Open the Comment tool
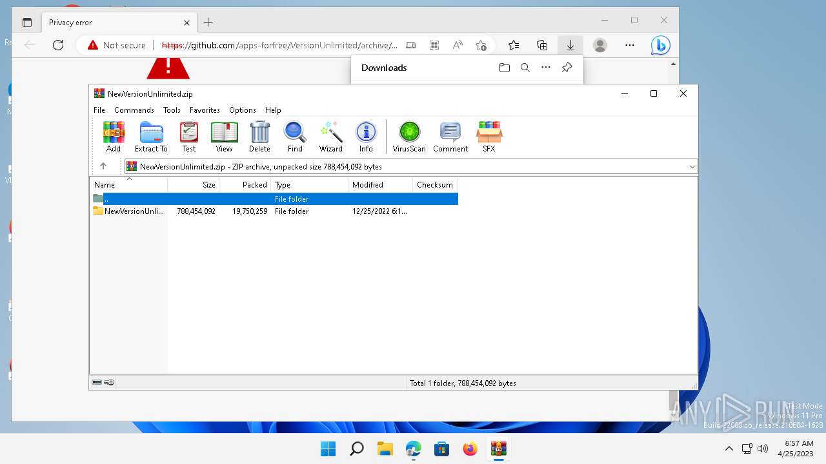 [x=450, y=137]
